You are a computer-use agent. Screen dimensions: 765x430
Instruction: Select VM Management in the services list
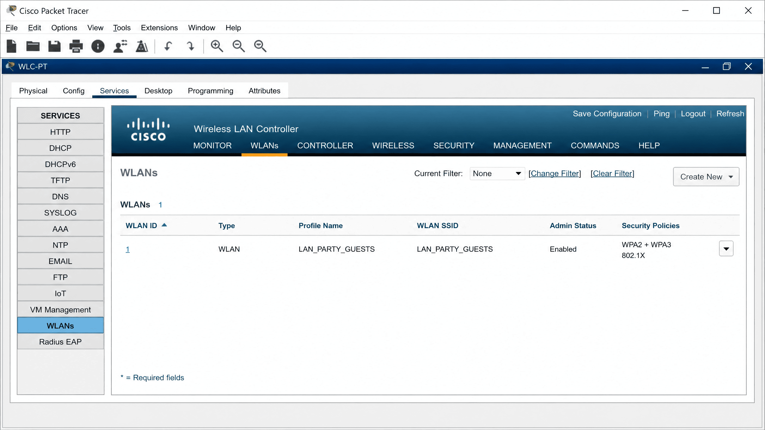[x=60, y=310]
